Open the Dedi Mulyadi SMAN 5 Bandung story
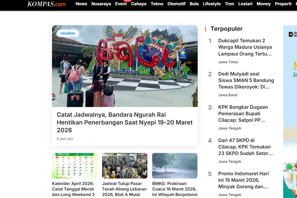This screenshot has width=297, height=198. tap(246, 80)
